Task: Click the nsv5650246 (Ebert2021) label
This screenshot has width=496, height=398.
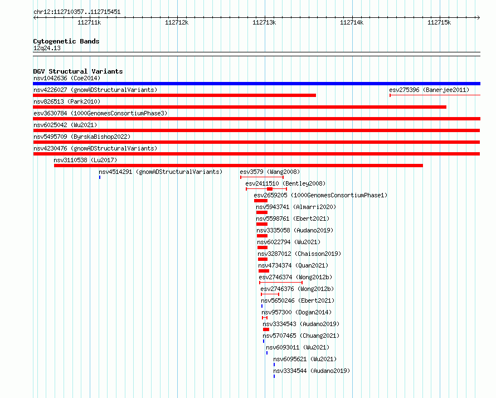Action: pyautogui.click(x=298, y=300)
